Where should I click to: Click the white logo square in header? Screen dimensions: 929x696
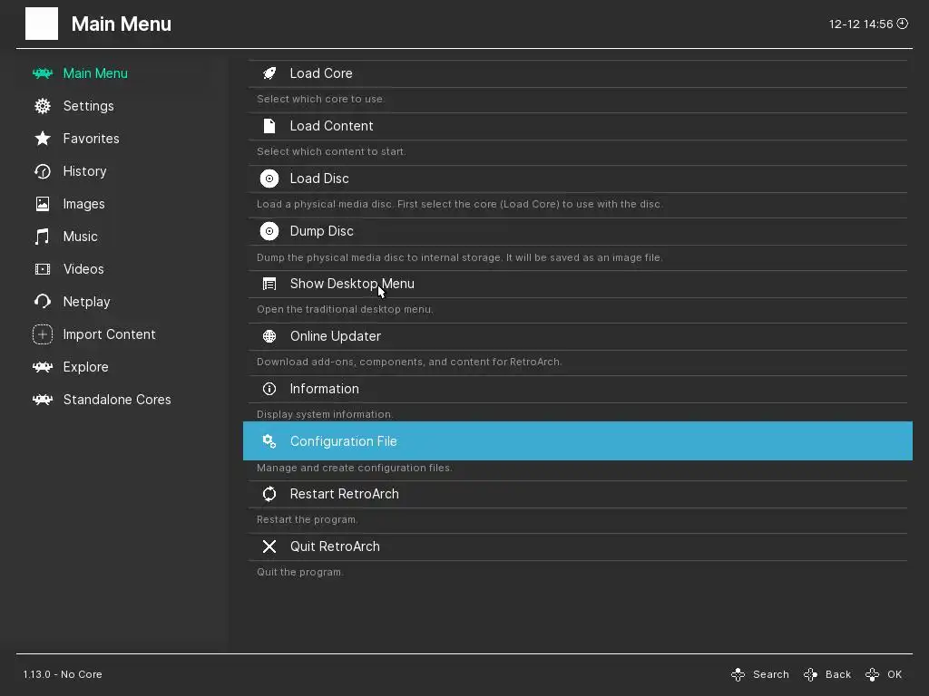pyautogui.click(x=42, y=24)
